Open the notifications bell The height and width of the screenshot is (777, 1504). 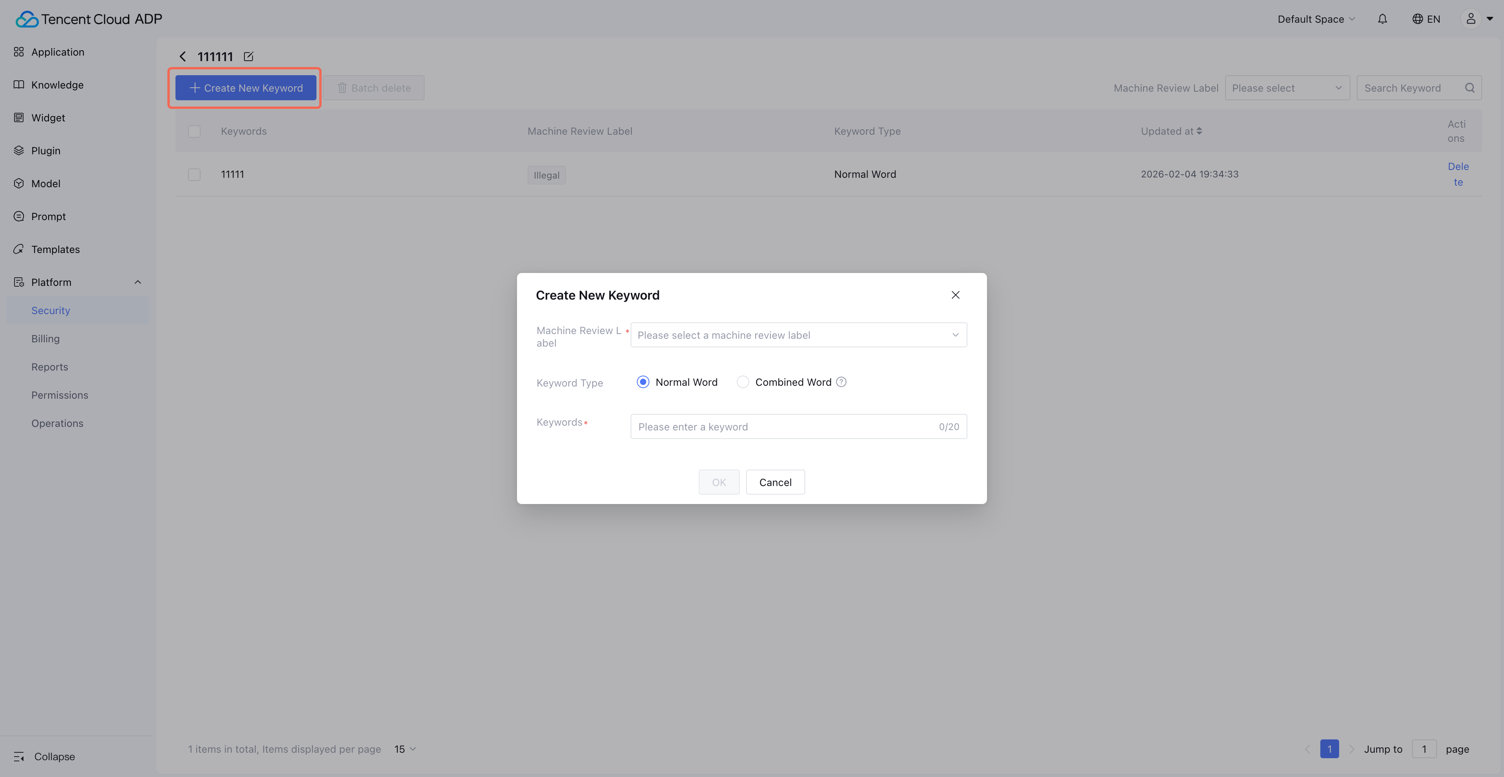tap(1382, 19)
